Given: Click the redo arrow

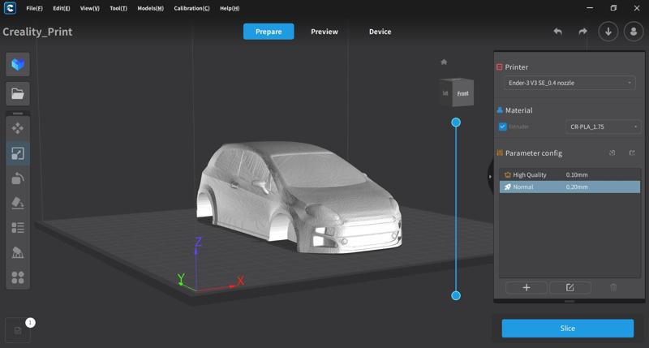Looking at the screenshot, I should (x=582, y=32).
